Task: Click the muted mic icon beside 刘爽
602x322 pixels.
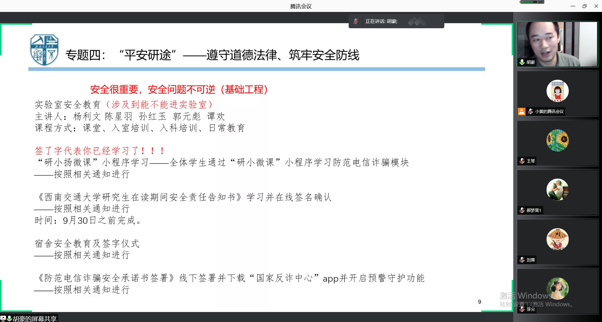Action: pyautogui.click(x=522, y=260)
